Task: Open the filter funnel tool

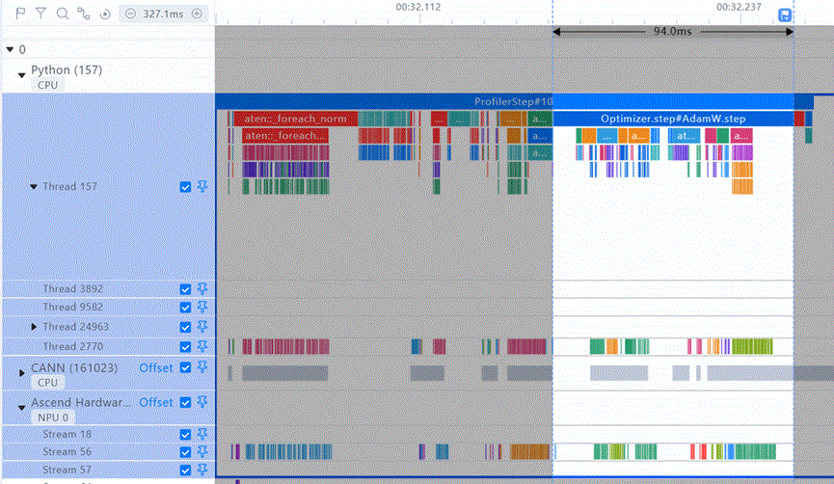Action: [x=40, y=13]
